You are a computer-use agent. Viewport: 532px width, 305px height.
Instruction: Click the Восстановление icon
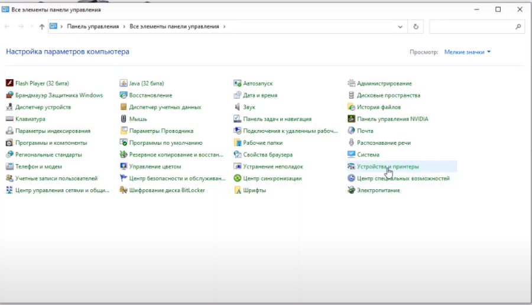pyautogui.click(x=124, y=95)
